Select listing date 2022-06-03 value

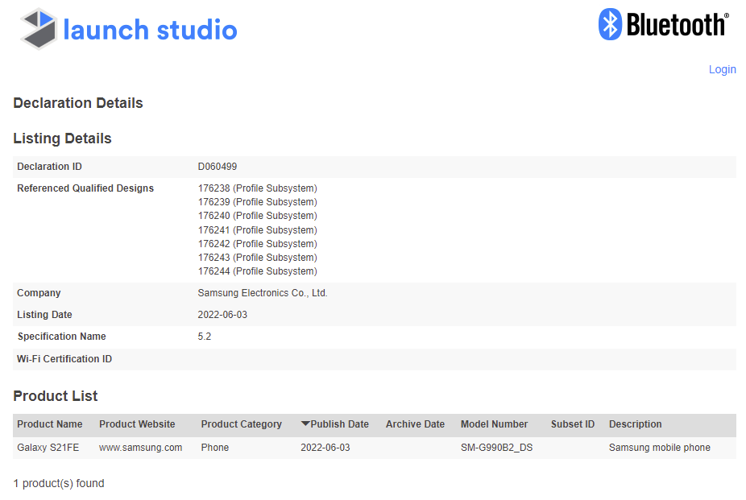coord(222,315)
